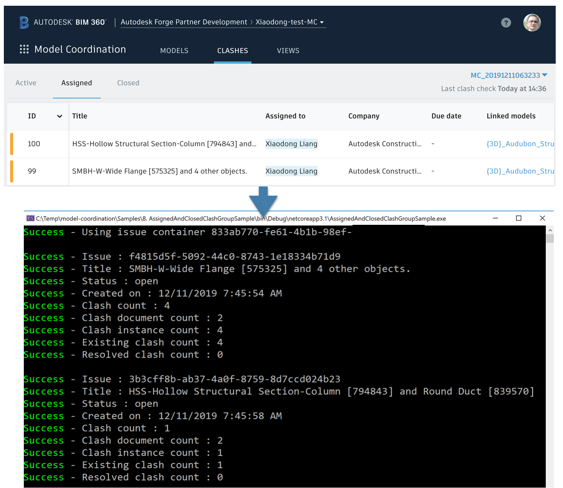The image size is (563, 488).
Task: Click the Due date column header
Action: coord(446,116)
